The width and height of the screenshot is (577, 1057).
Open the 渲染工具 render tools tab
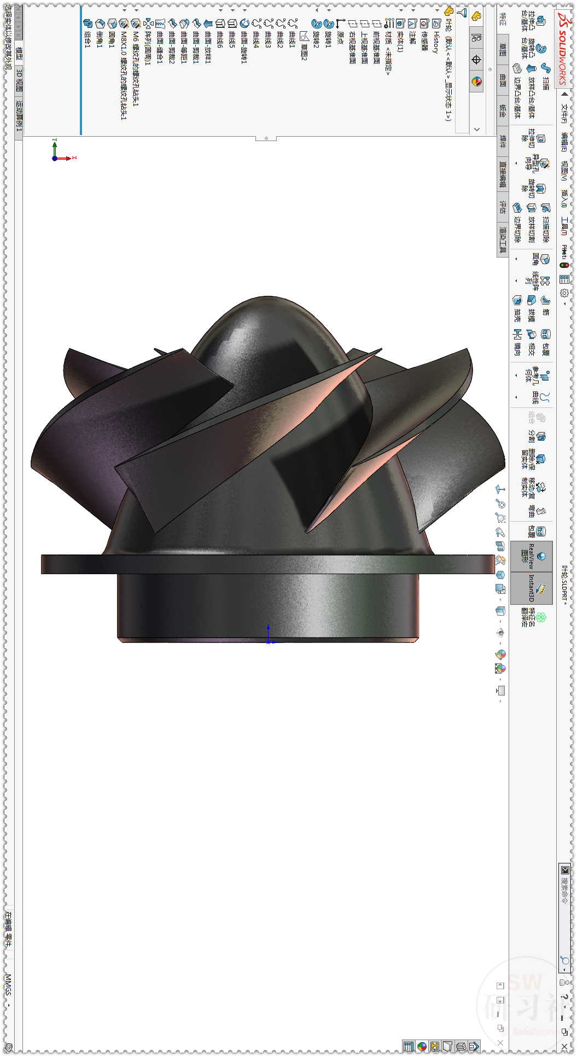click(503, 241)
